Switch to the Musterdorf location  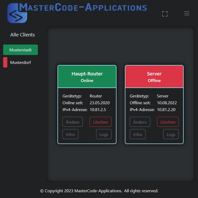tap(20, 63)
